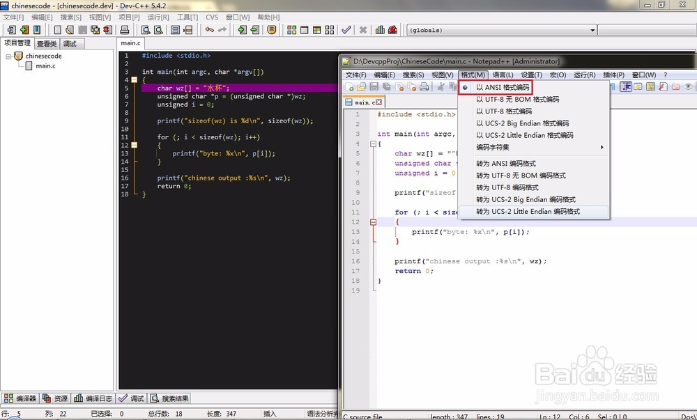Click the add-to-project icon in Dev-C++ toolbar

[x=242, y=30]
